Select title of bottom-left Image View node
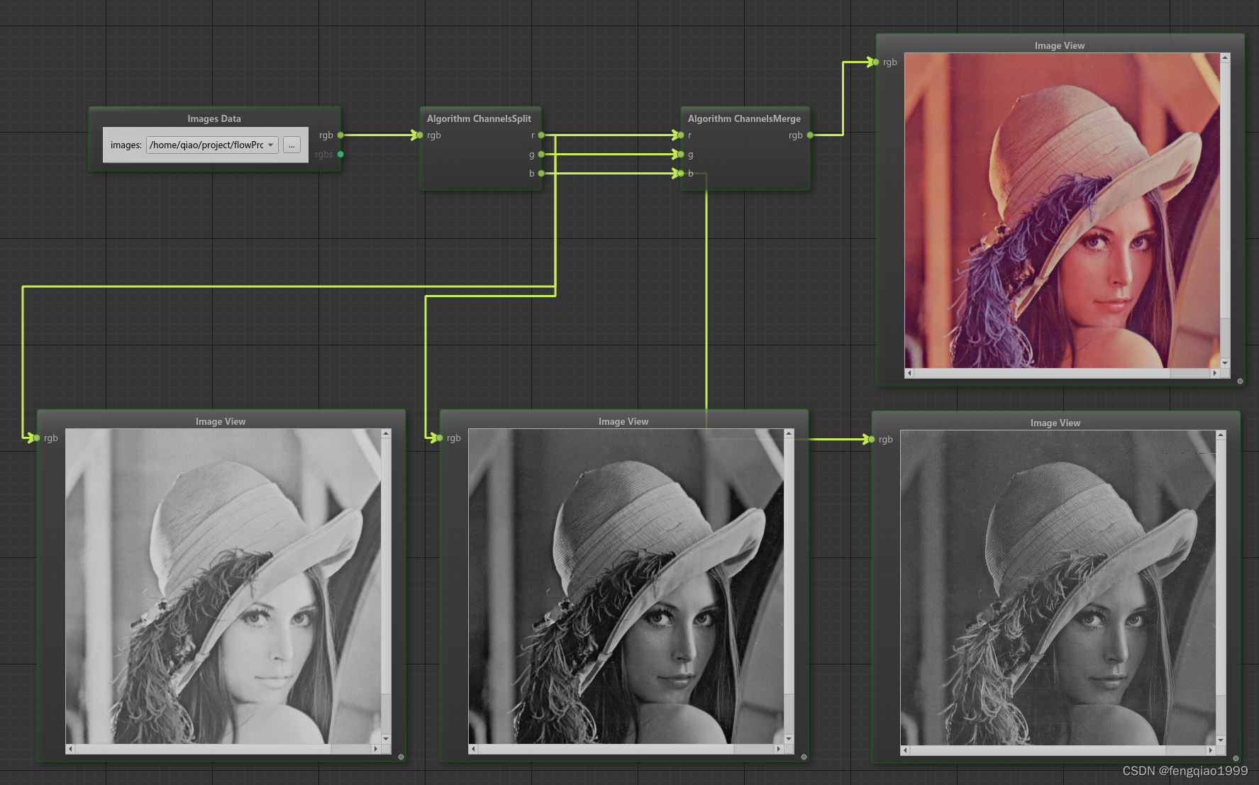 221,421
